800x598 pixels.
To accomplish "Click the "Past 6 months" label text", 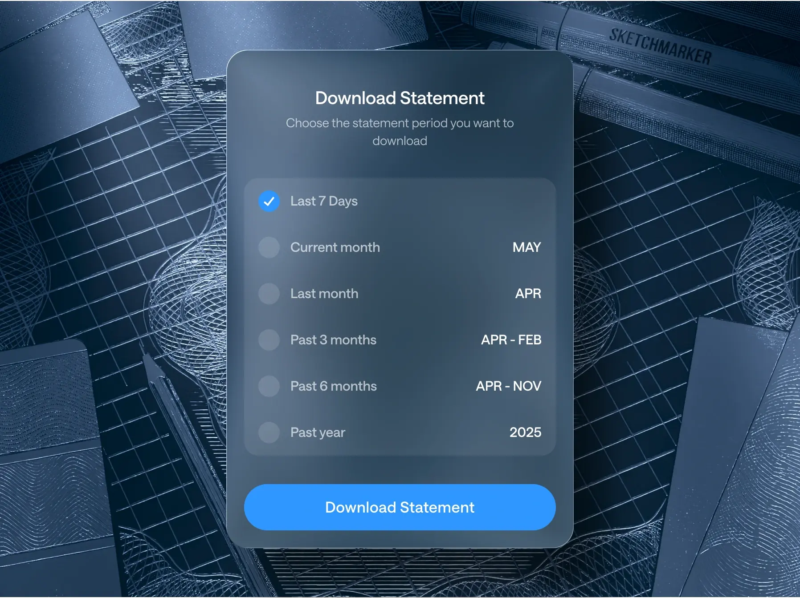I will 334,386.
